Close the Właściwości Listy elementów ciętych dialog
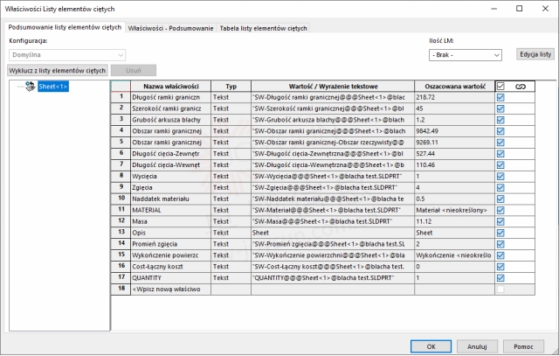The width and height of the screenshot is (559, 356). coord(545,9)
